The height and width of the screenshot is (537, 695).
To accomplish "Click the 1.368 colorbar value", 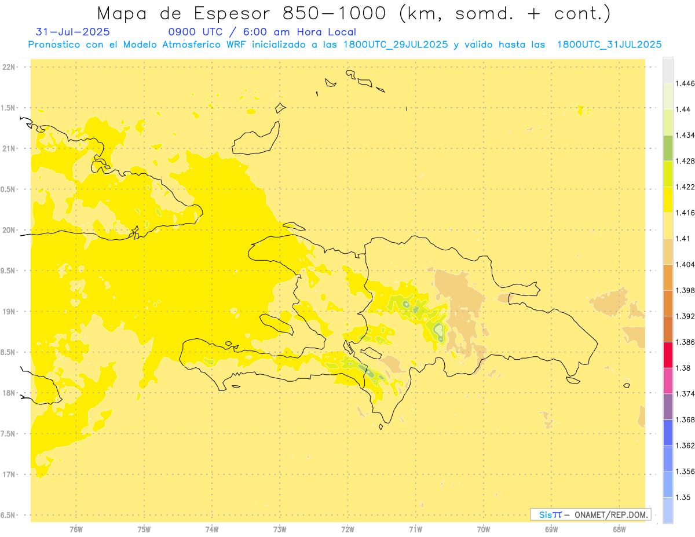I will pyautogui.click(x=686, y=419).
